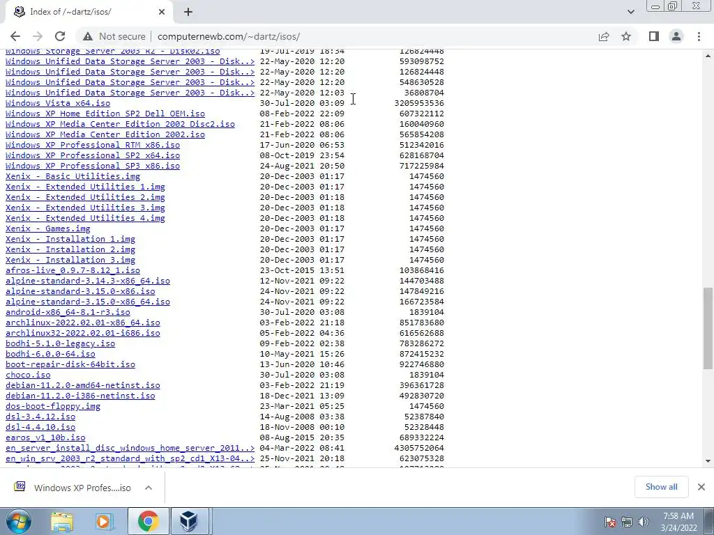Click the file size 3205953536
The height and width of the screenshot is (535, 714).
(x=419, y=103)
